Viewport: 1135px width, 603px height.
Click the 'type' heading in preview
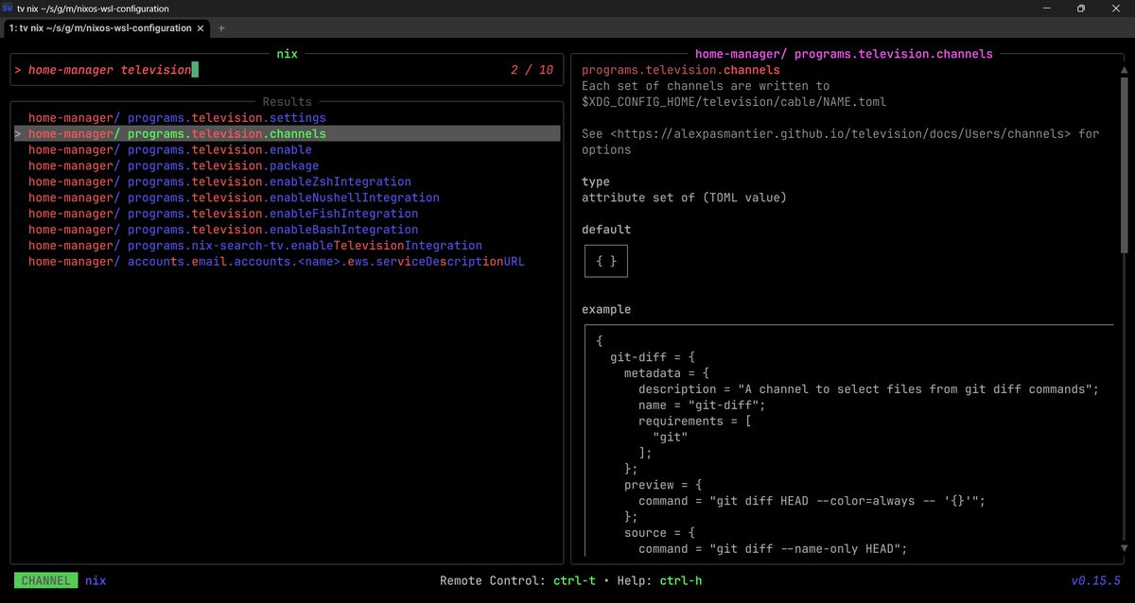596,181
